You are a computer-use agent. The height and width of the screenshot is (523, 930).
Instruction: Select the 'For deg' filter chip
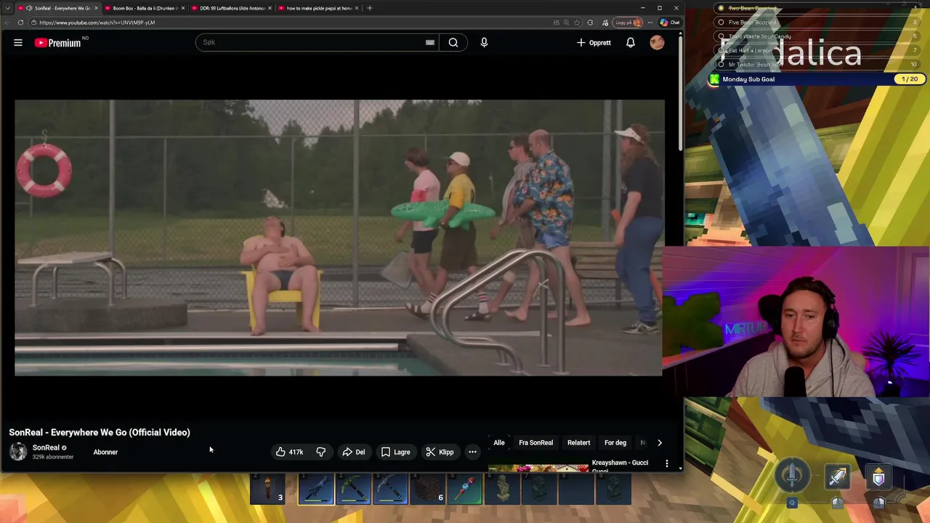[x=615, y=442]
